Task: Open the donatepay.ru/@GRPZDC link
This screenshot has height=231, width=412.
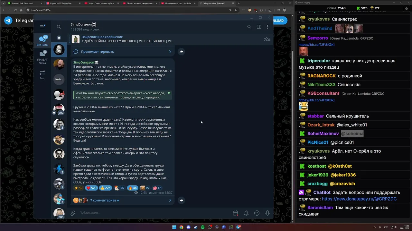Action: 359,199
